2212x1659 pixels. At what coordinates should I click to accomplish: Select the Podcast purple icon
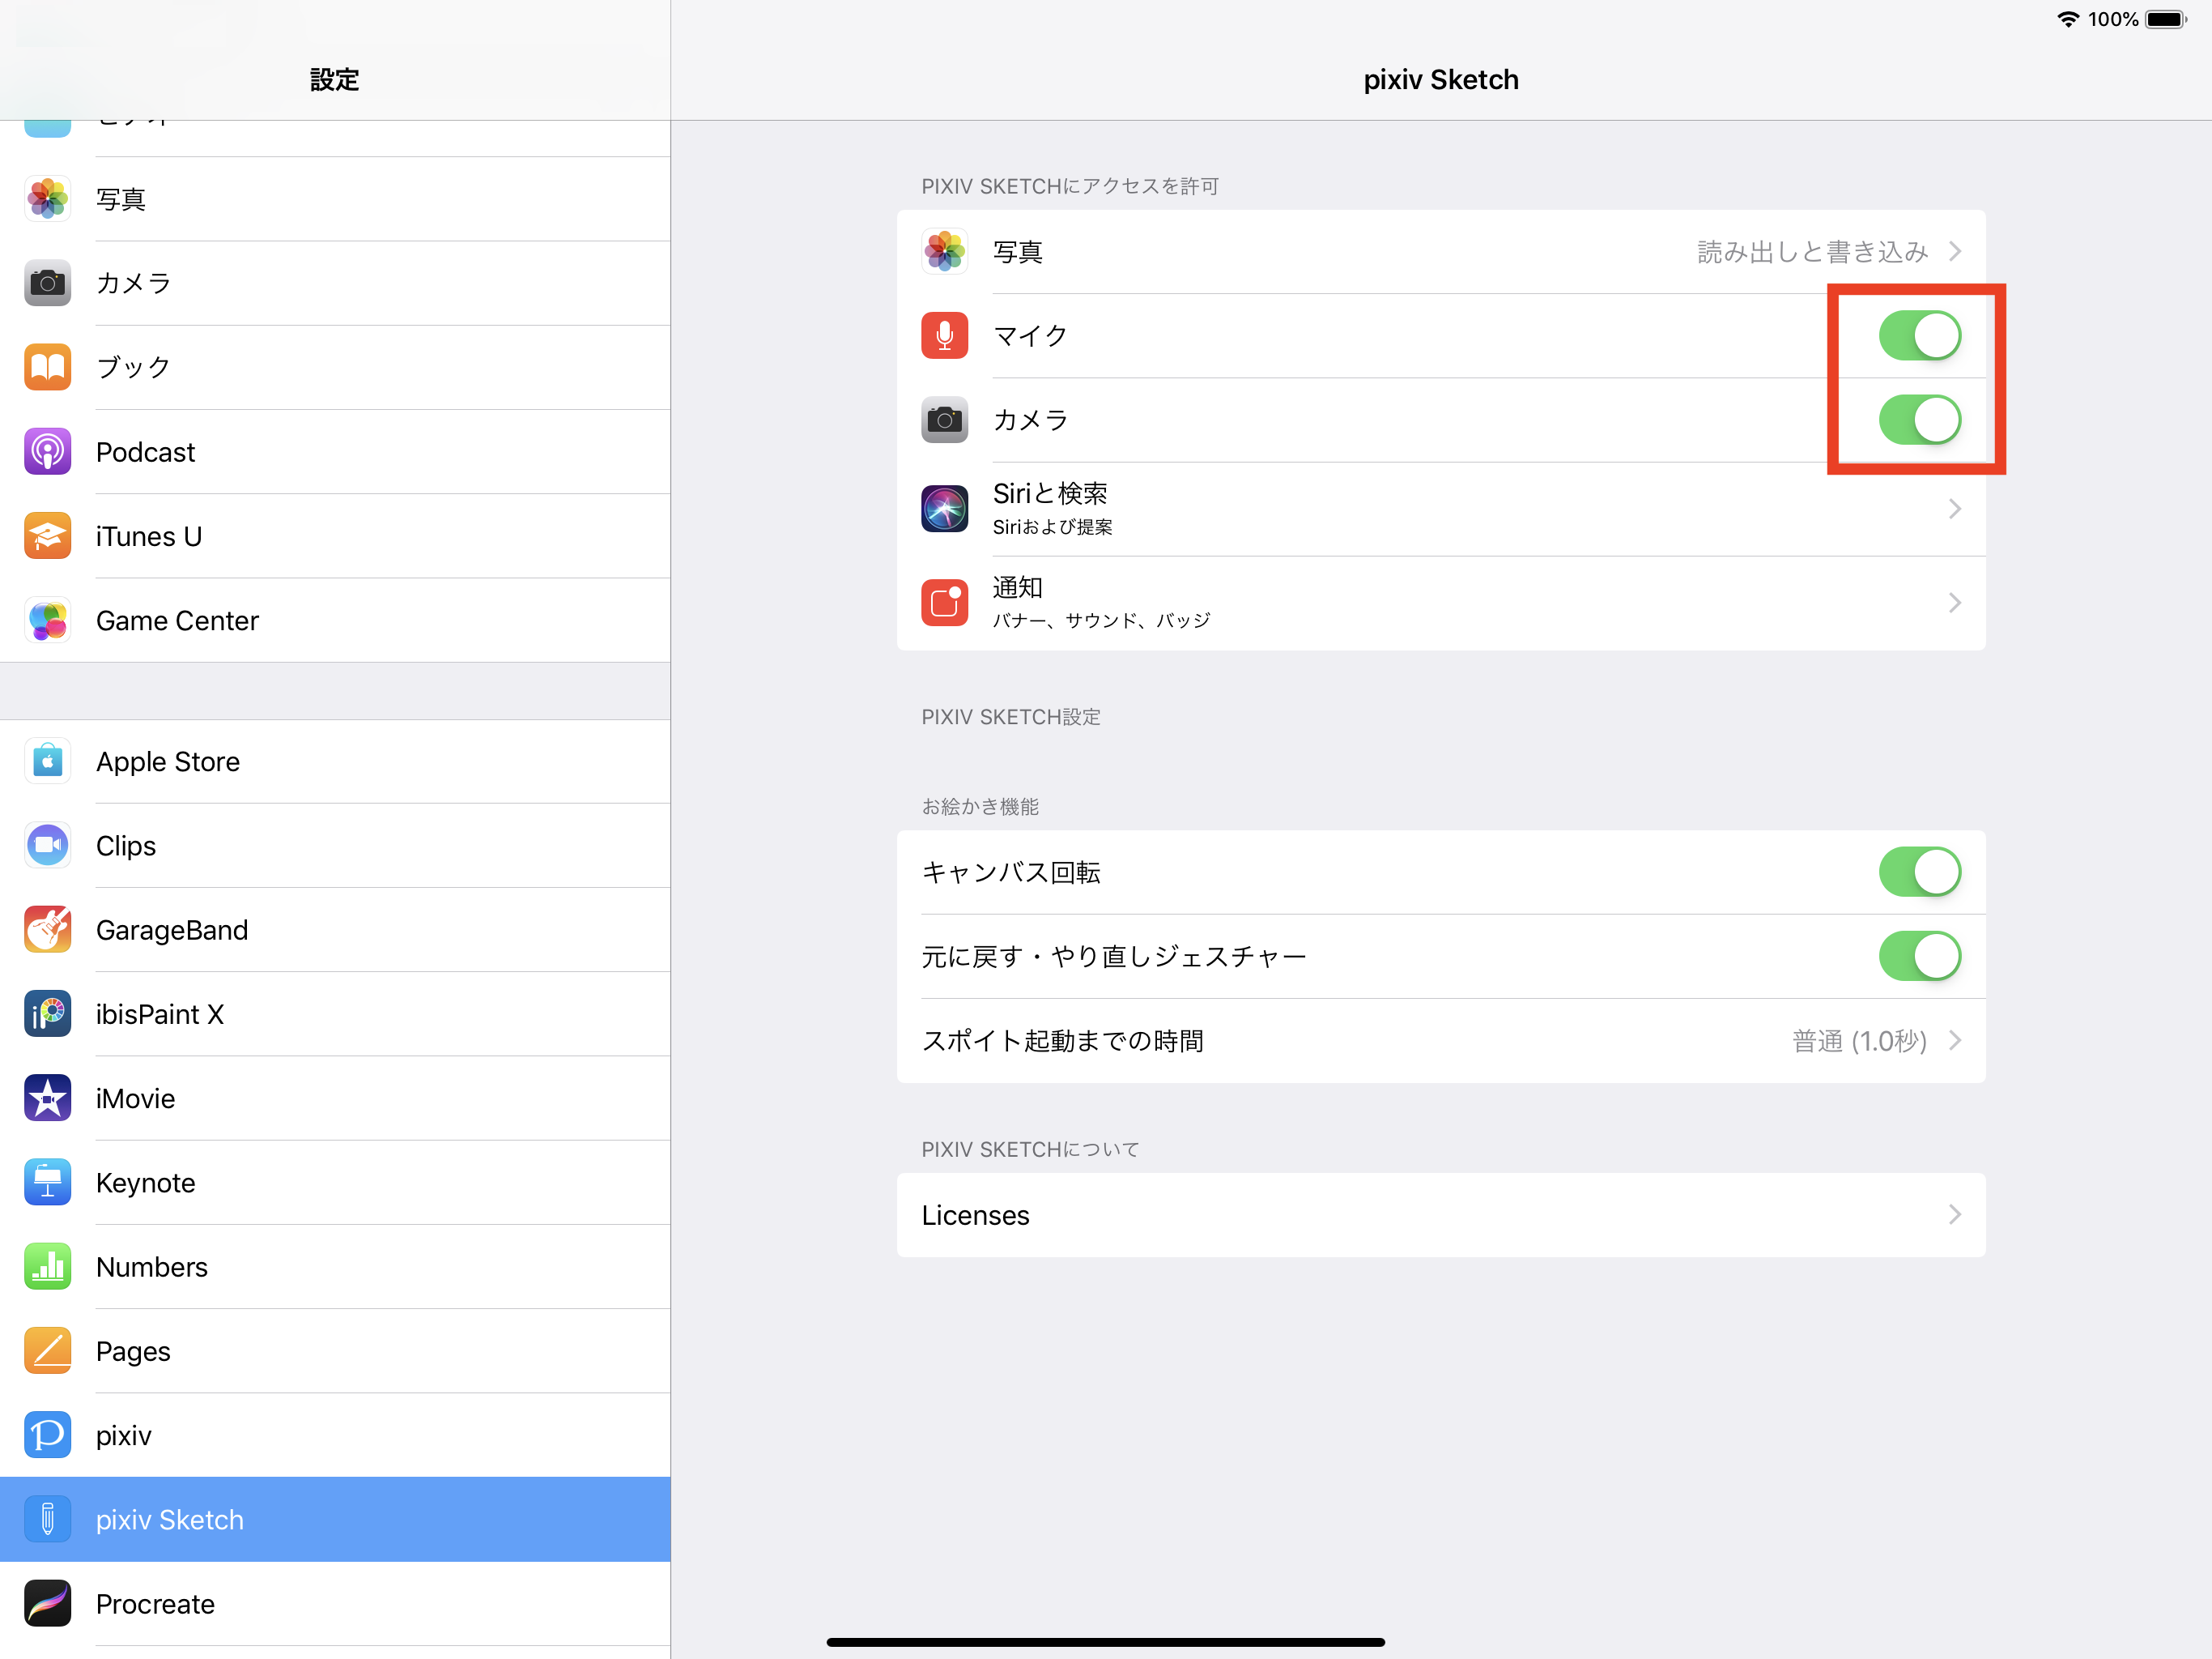point(47,451)
